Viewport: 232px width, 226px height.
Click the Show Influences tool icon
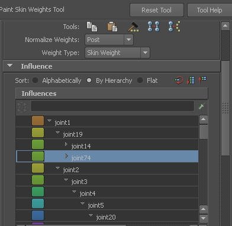click(x=175, y=27)
